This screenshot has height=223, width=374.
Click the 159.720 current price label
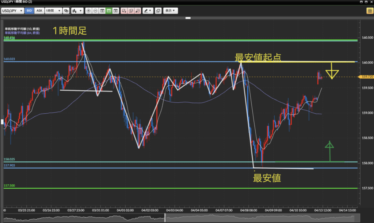366,77
